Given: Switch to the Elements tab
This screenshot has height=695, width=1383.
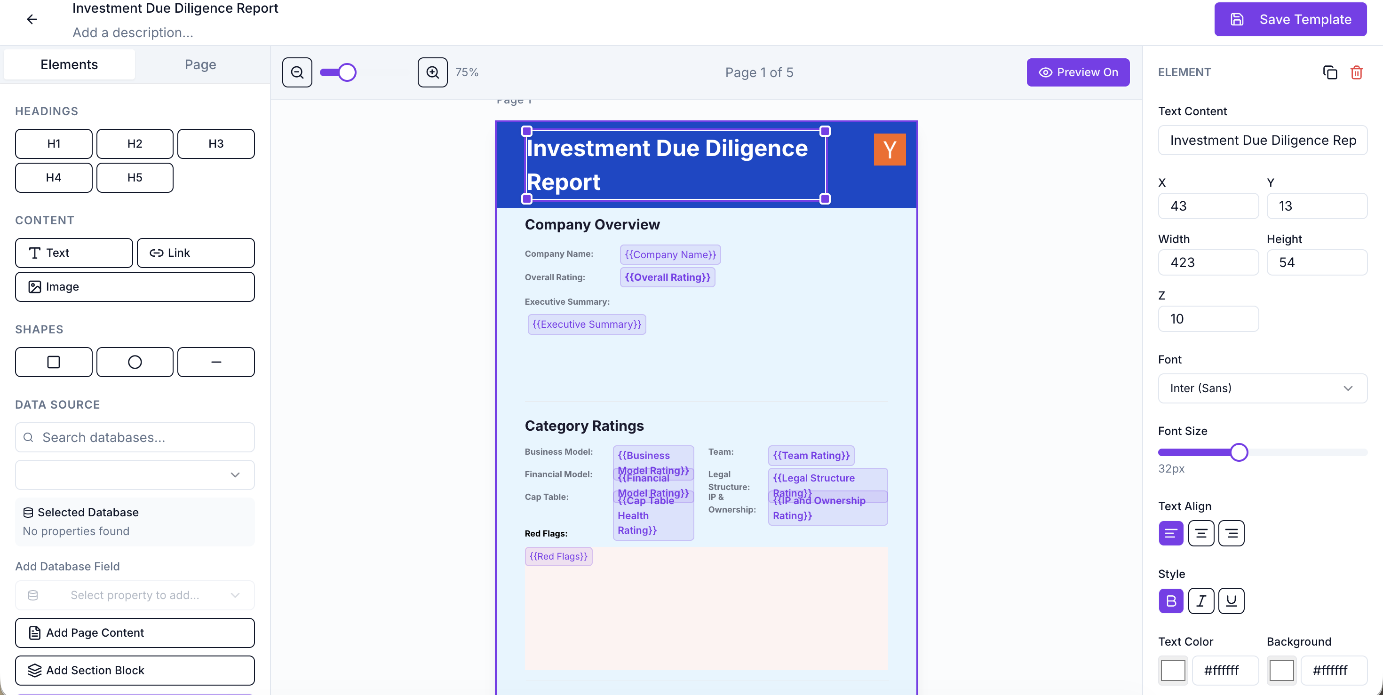Looking at the screenshot, I should click(x=69, y=64).
